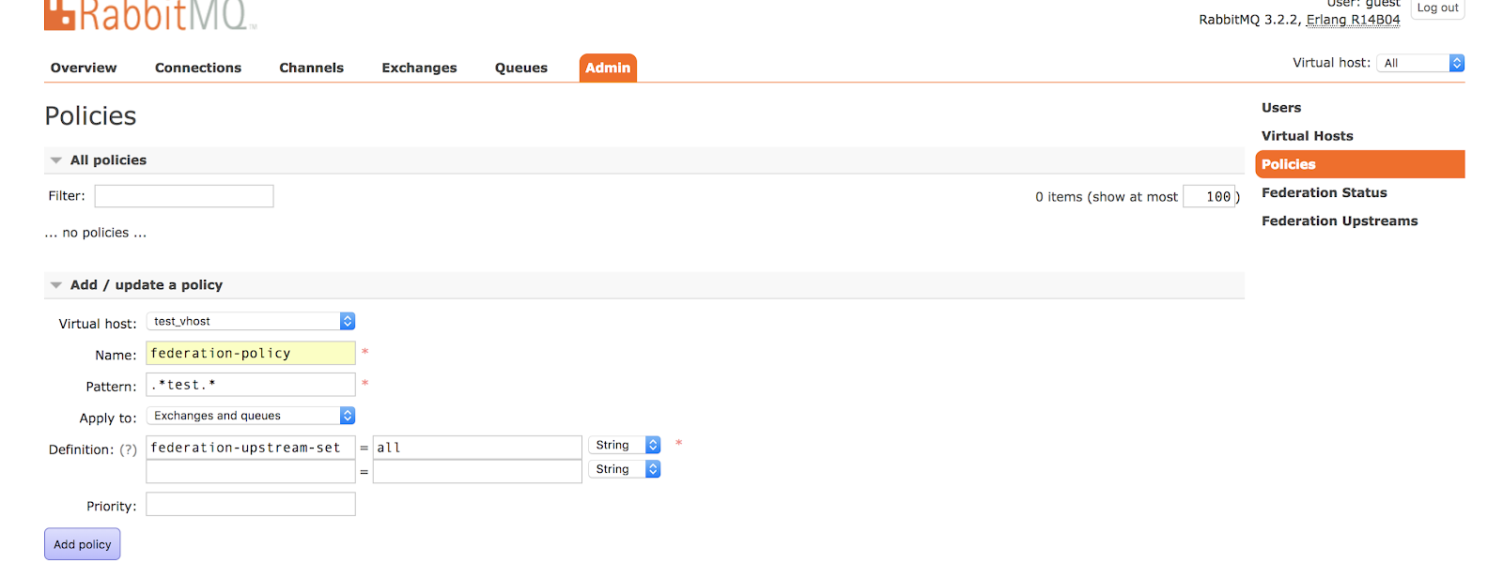The width and height of the screenshot is (1503, 578).
Task: Click the RabbitMQ logo icon
Action: point(58,16)
